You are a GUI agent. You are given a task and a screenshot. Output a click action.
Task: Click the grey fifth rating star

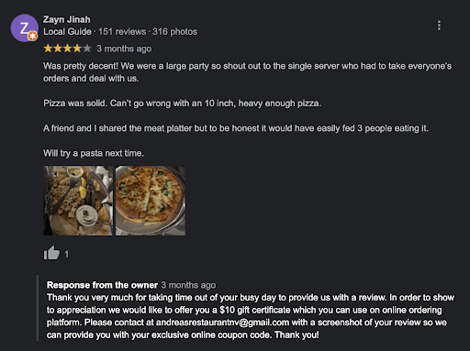pyautogui.click(x=87, y=49)
